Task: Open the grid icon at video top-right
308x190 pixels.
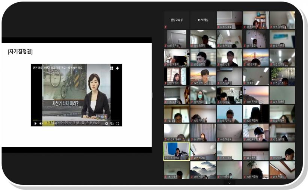Action: 112,68
